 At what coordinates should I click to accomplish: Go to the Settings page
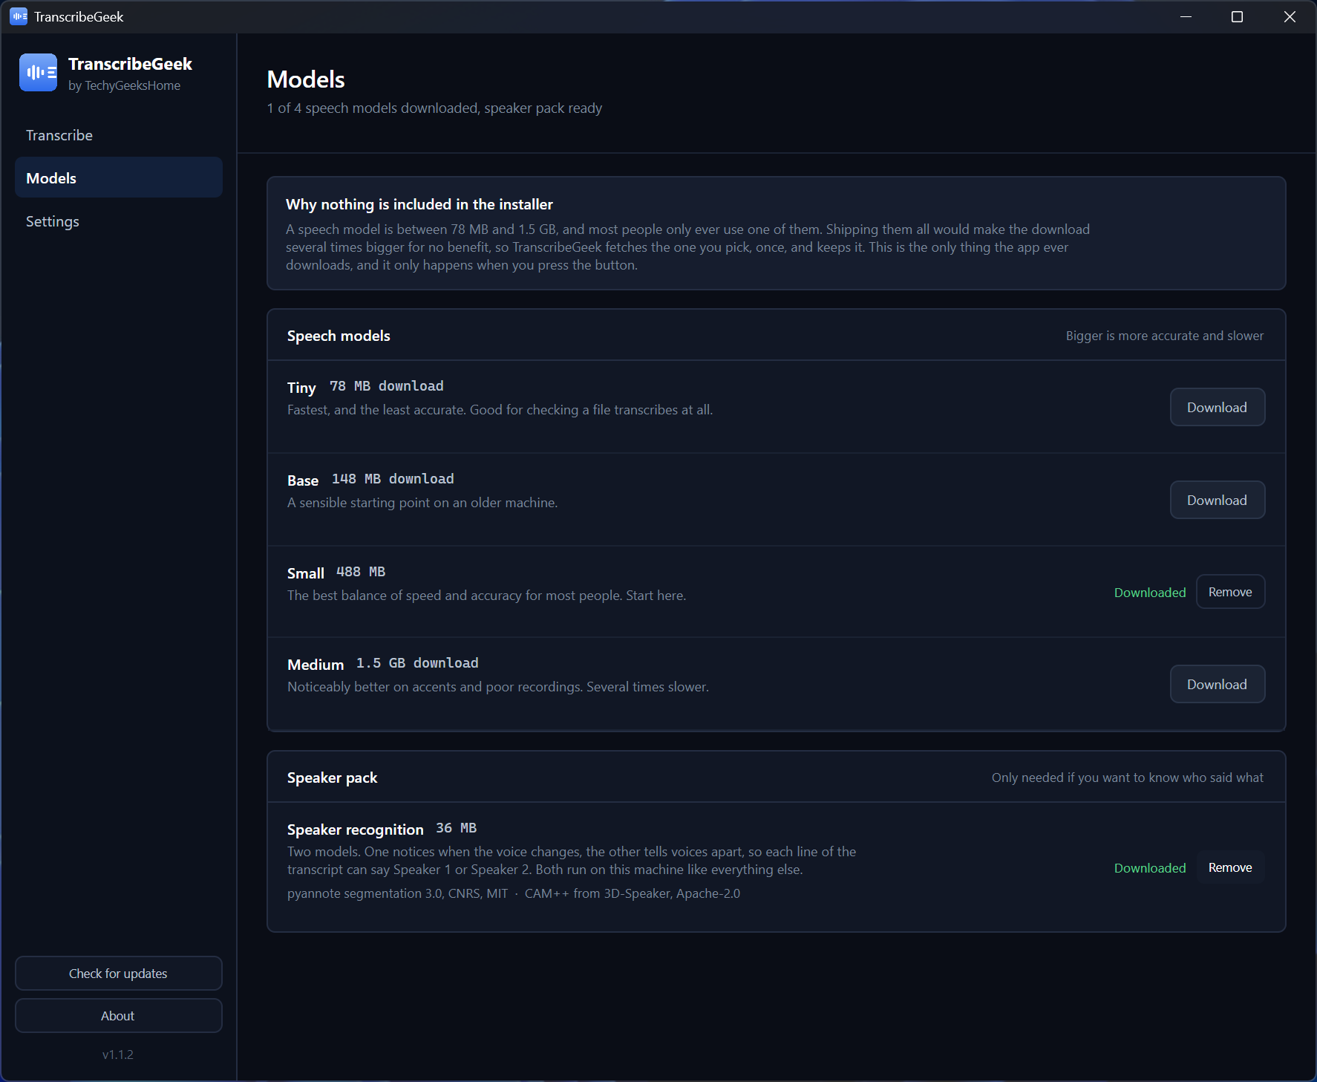[119, 221]
